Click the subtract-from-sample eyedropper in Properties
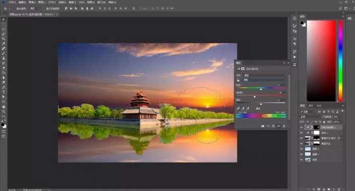This screenshot has width=355, height=191. point(248,109)
